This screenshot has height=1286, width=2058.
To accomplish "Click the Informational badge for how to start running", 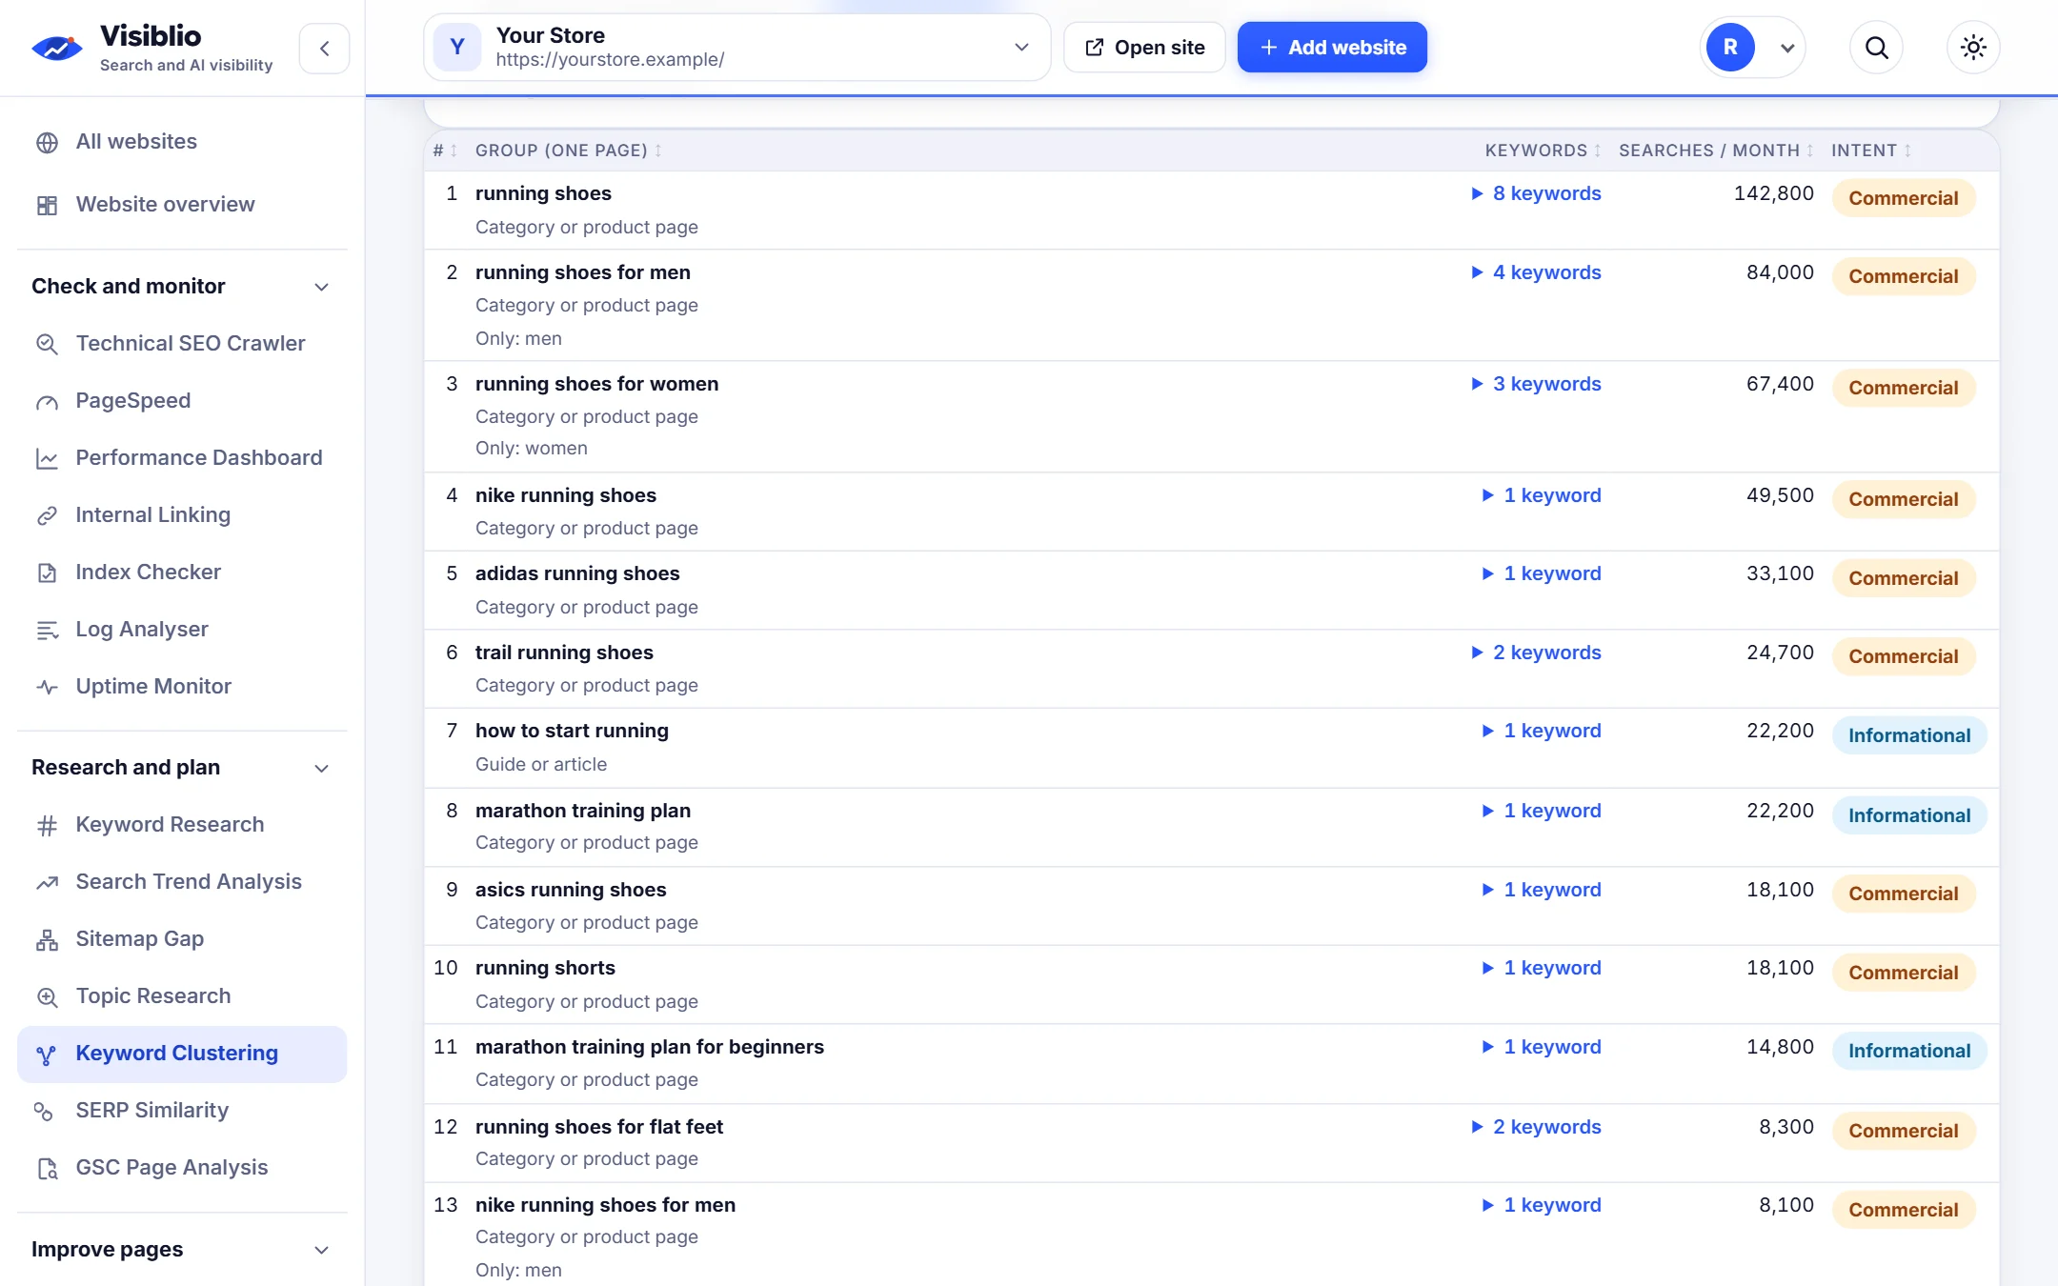I will [1909, 735].
